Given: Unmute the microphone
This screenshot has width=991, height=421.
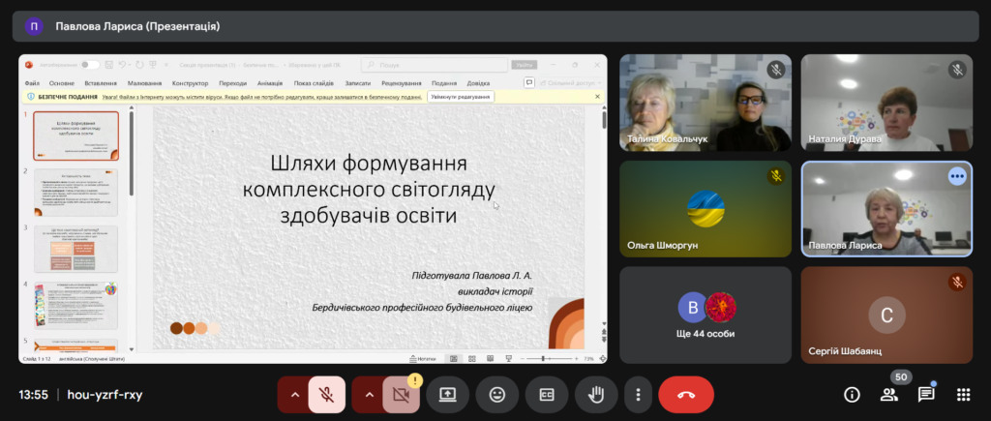Looking at the screenshot, I should tap(327, 395).
